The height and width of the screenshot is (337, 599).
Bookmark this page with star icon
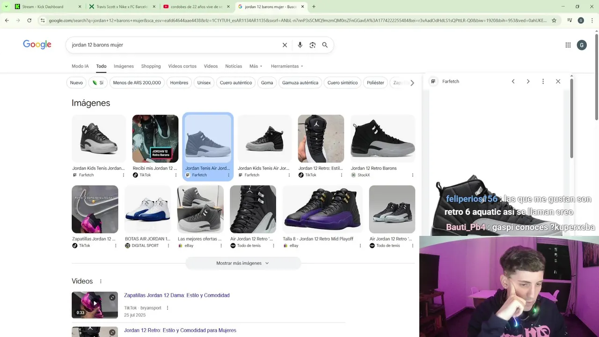[554, 20]
